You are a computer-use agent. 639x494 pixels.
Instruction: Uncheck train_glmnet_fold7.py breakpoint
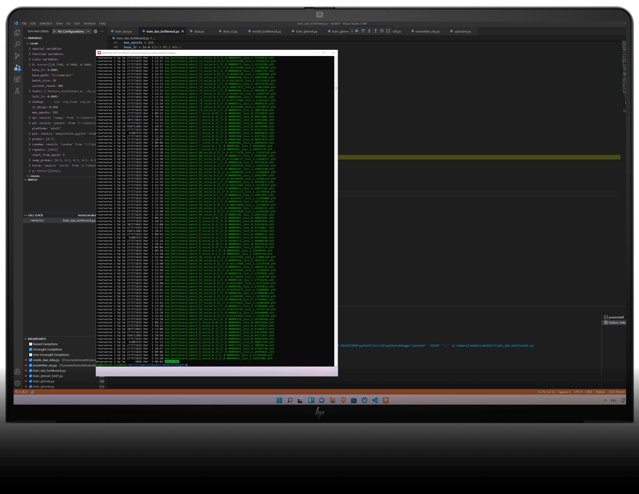31,376
